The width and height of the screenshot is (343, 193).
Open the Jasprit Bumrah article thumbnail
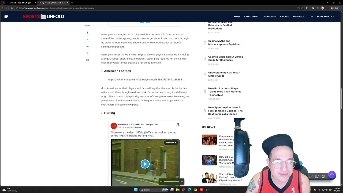[x=210, y=160]
